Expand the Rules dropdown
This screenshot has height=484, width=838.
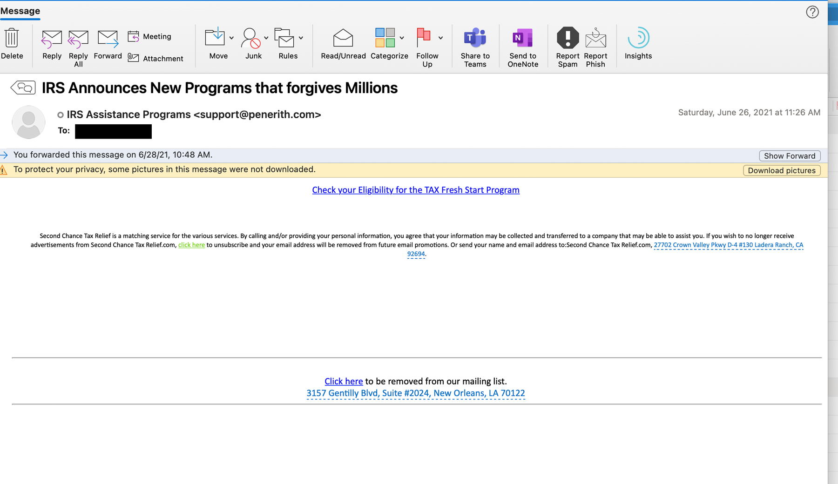pyautogui.click(x=301, y=38)
